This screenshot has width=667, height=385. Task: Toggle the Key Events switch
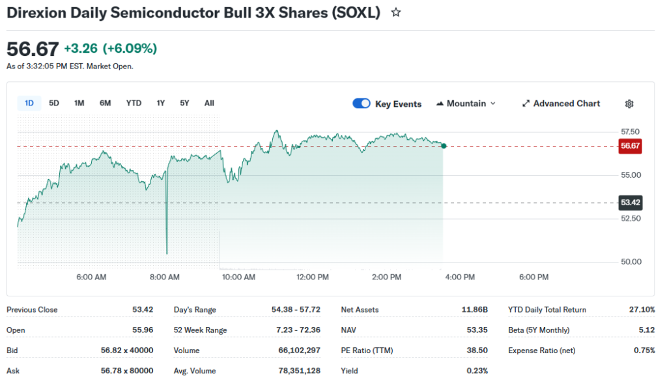(362, 104)
